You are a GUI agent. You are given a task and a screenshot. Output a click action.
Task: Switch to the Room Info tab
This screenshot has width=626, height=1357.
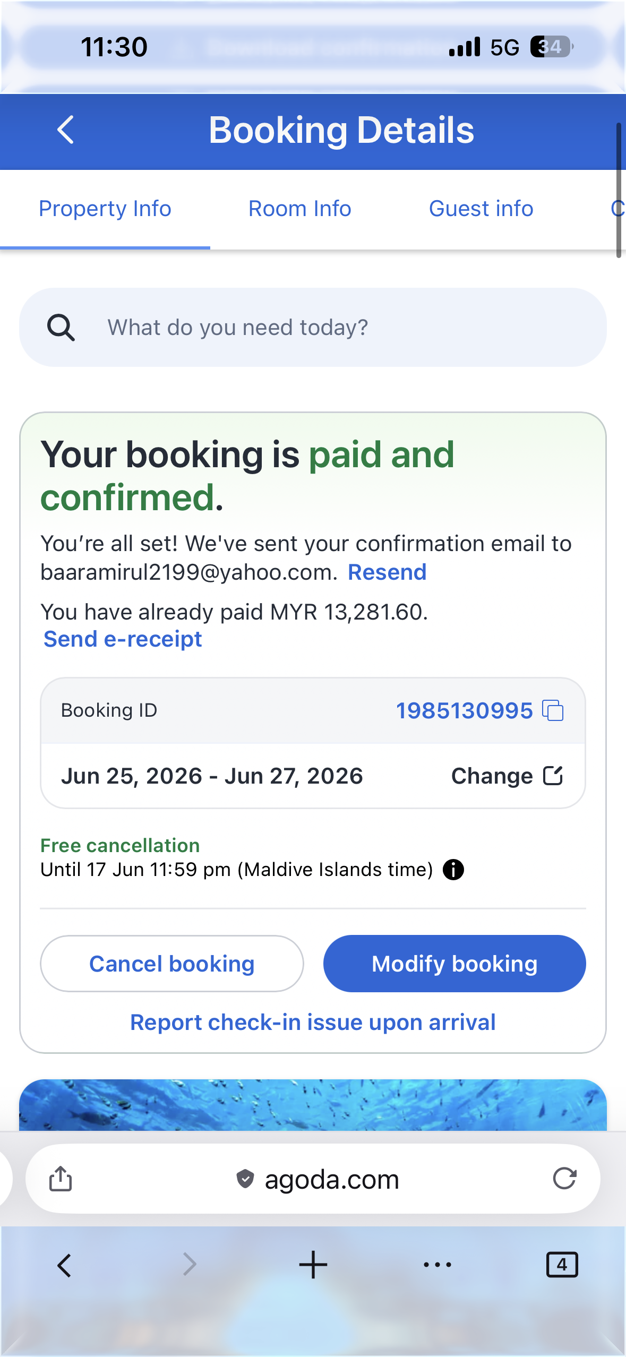pyautogui.click(x=300, y=209)
